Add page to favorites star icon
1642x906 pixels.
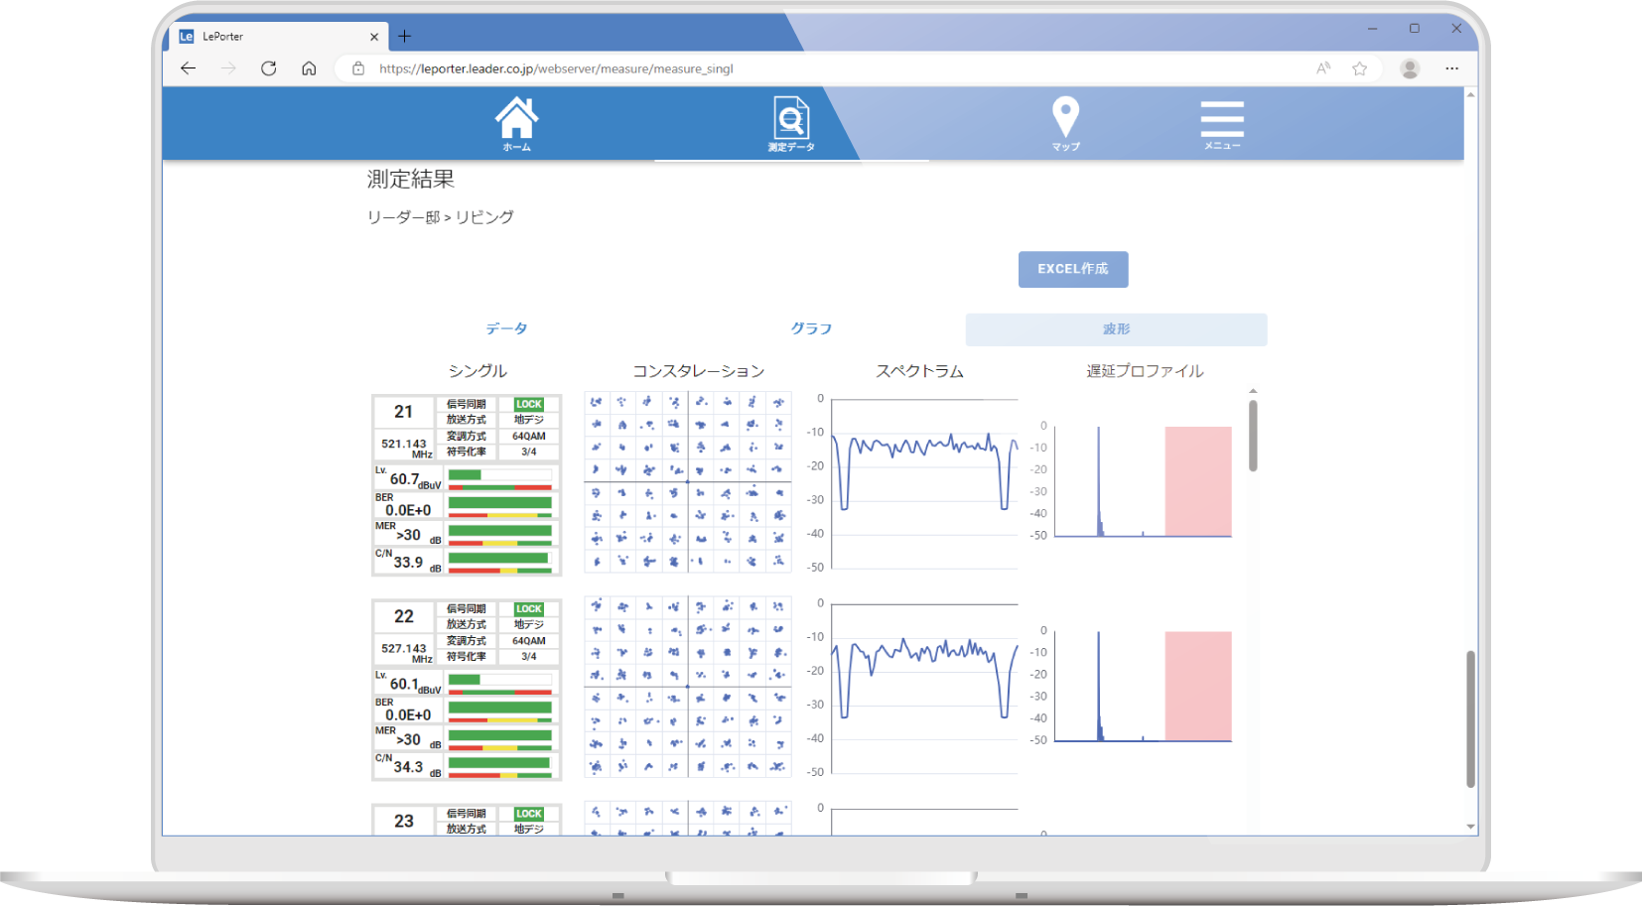pos(1360,68)
